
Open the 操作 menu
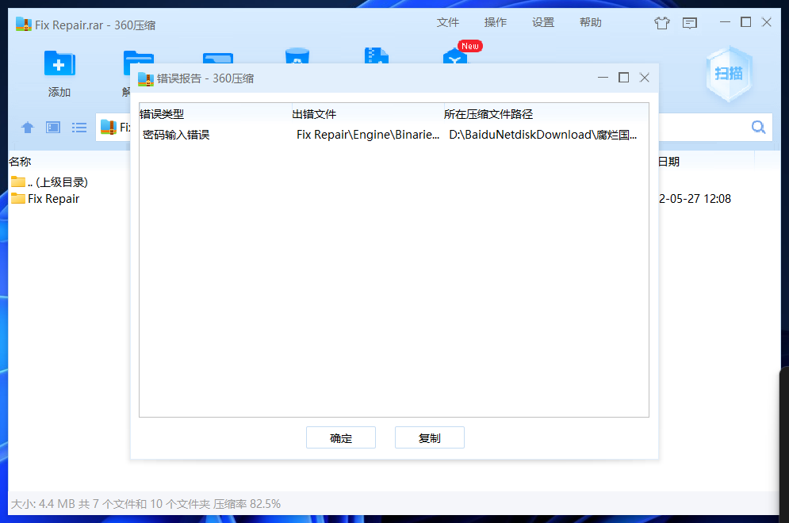[x=496, y=23]
